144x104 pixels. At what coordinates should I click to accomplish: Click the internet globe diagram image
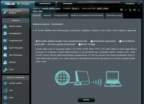62,78
